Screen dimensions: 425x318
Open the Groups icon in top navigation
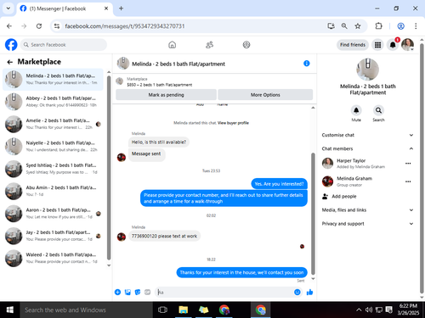(246, 45)
